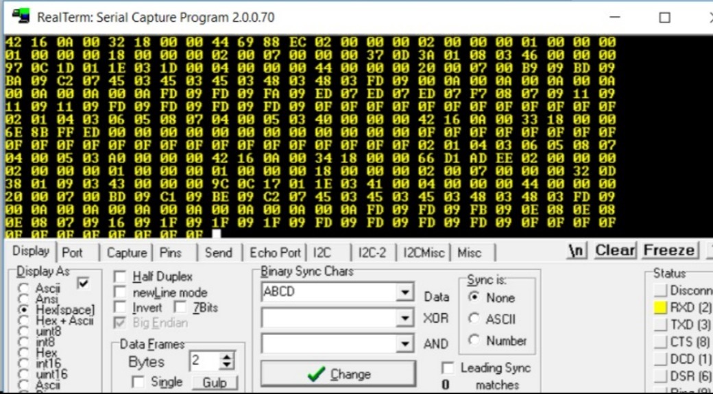Toggle the Single frame checkbox
The width and height of the screenshot is (713, 394).
(137, 382)
